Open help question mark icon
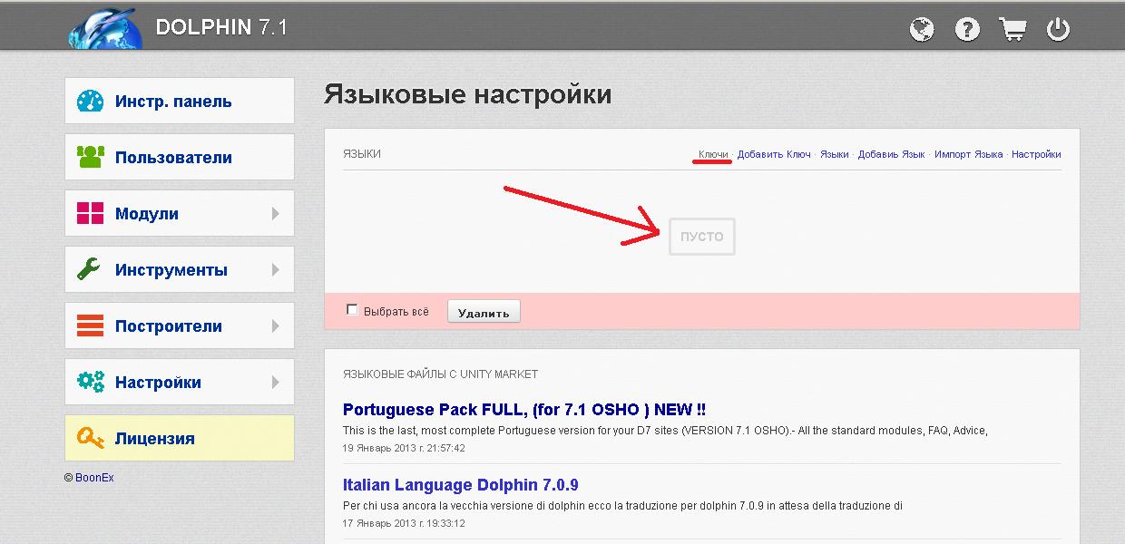Viewport: 1125px width, 544px height. pyautogui.click(x=967, y=30)
